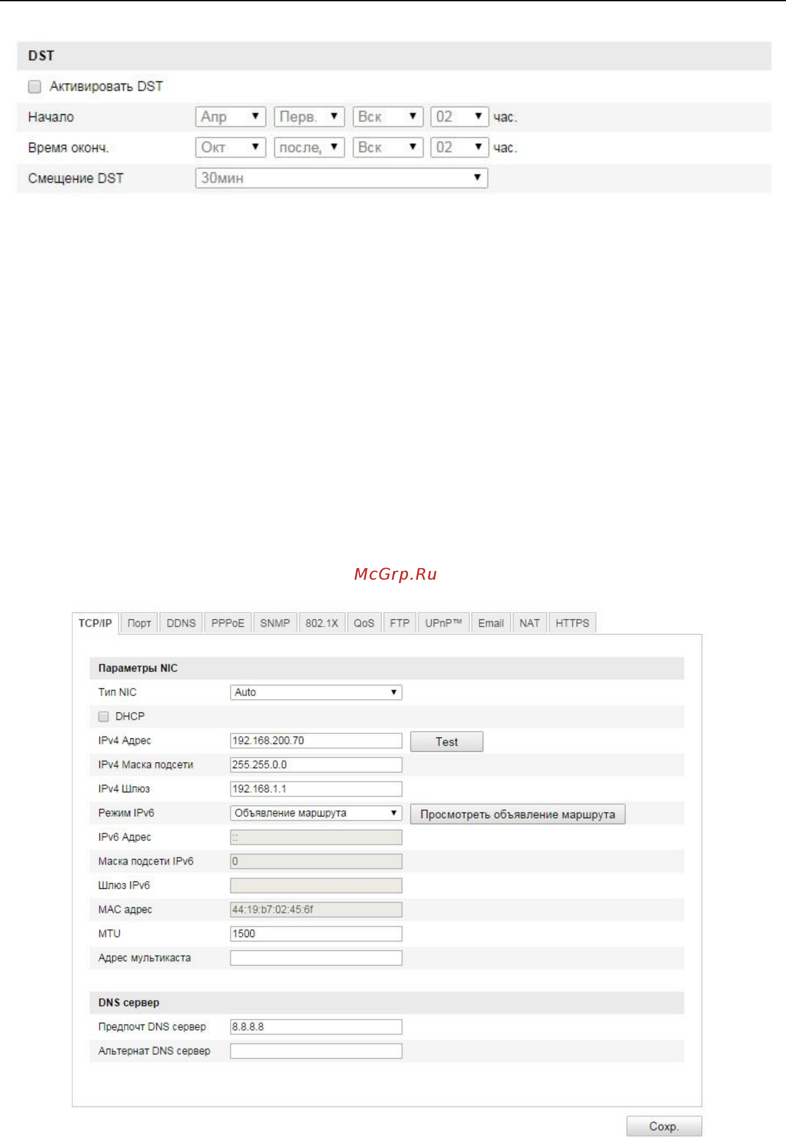786x1147 pixels.
Task: Switch to the Порт tab
Action: pos(139,623)
